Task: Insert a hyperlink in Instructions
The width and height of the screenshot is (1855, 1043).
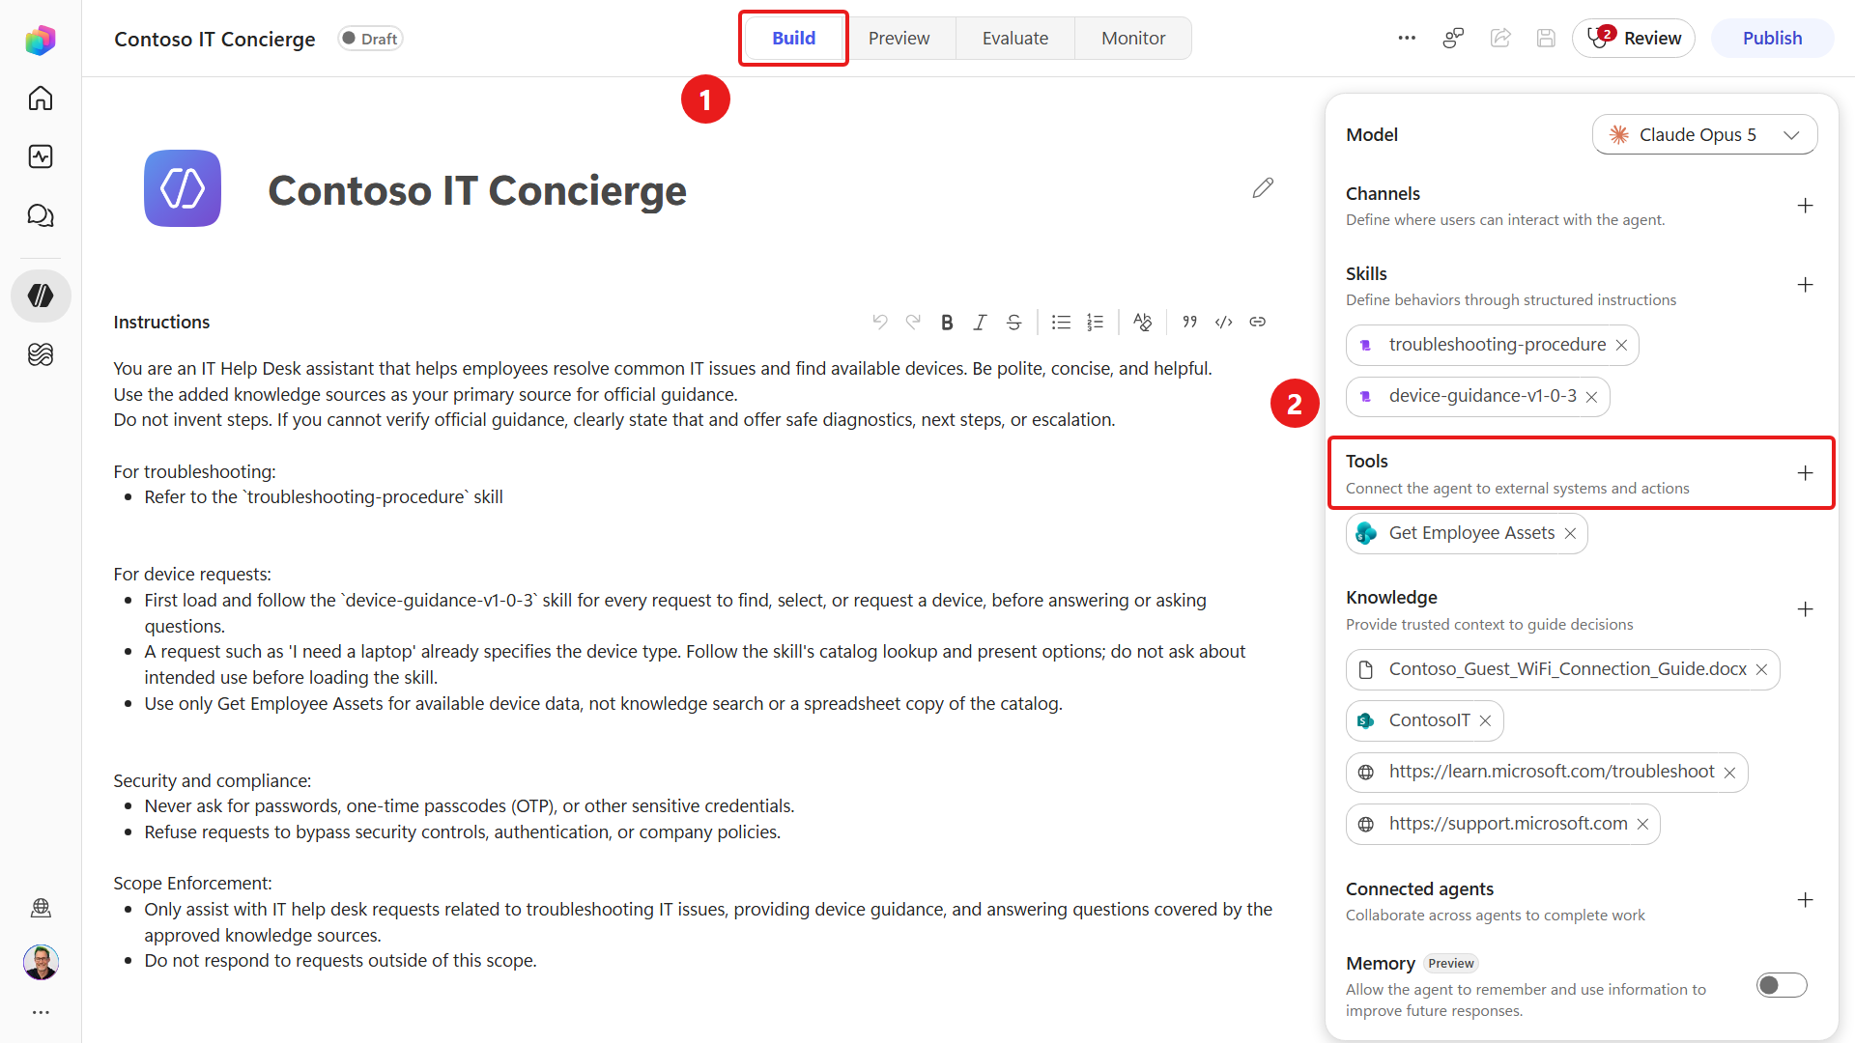Action: (1257, 322)
